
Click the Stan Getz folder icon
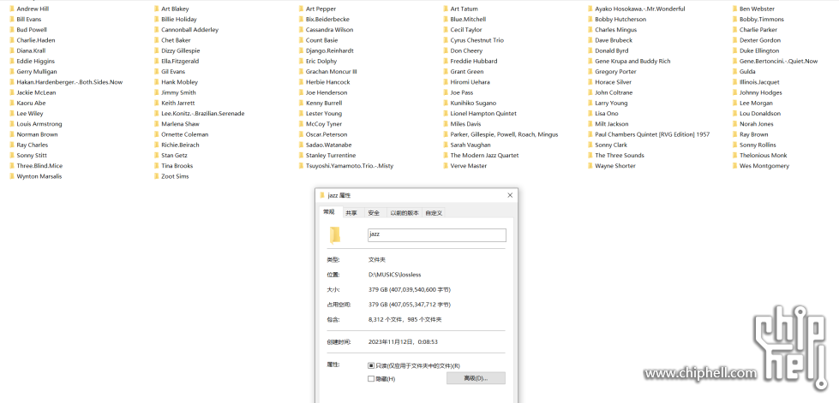pyautogui.click(x=156, y=156)
